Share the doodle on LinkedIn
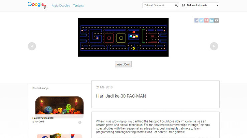247x138 pixels. pos(211,20)
